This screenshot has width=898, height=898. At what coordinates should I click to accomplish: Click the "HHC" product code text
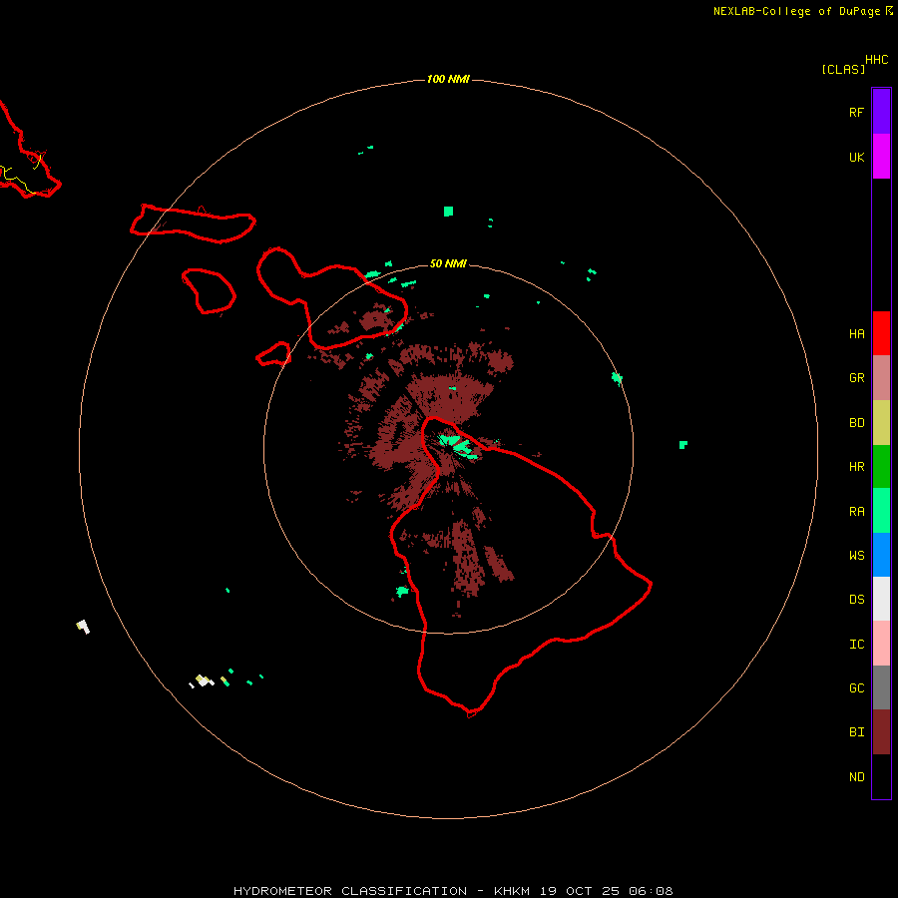click(877, 60)
